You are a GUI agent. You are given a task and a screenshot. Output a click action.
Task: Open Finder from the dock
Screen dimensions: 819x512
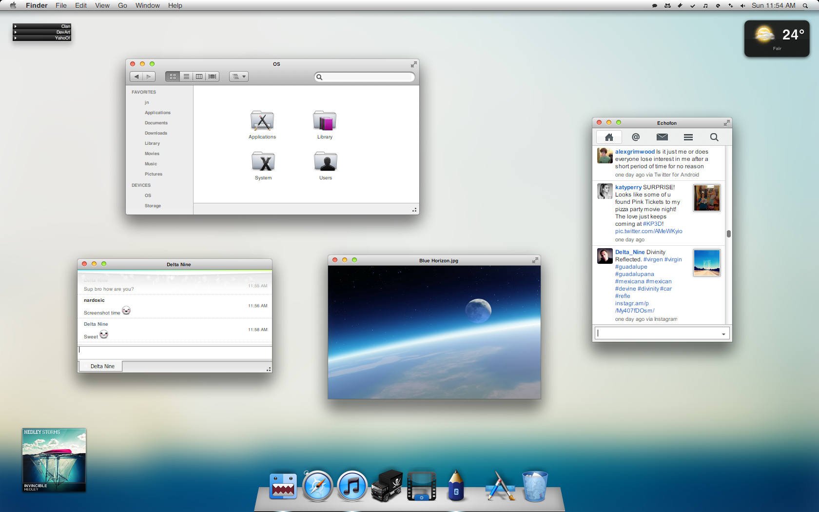pyautogui.click(x=283, y=486)
